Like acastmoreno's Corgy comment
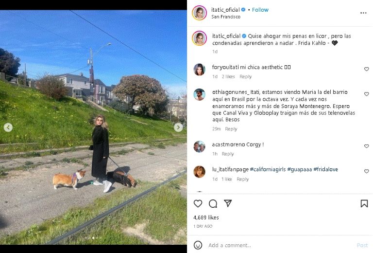The height and width of the screenshot is (253, 373). [x=366, y=146]
